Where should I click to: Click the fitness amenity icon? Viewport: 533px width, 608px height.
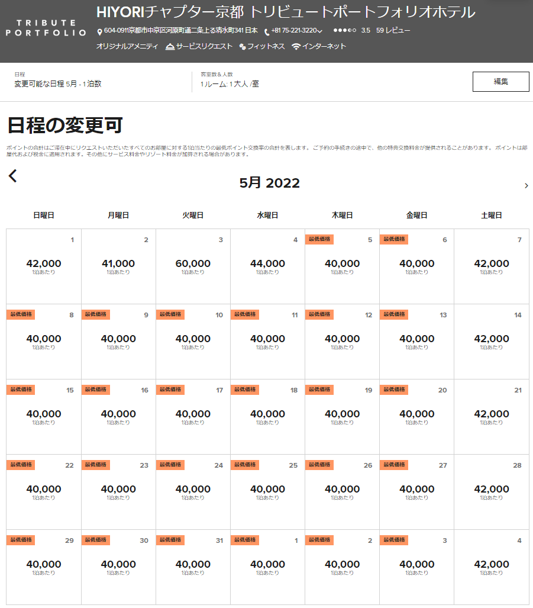click(243, 47)
